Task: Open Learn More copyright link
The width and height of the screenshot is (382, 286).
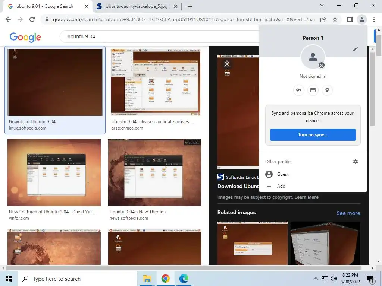Action: click(x=307, y=197)
